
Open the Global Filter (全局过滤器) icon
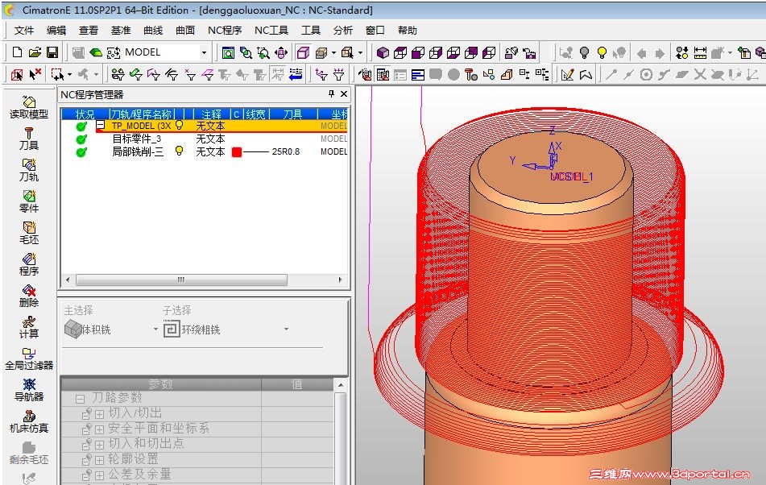click(29, 359)
